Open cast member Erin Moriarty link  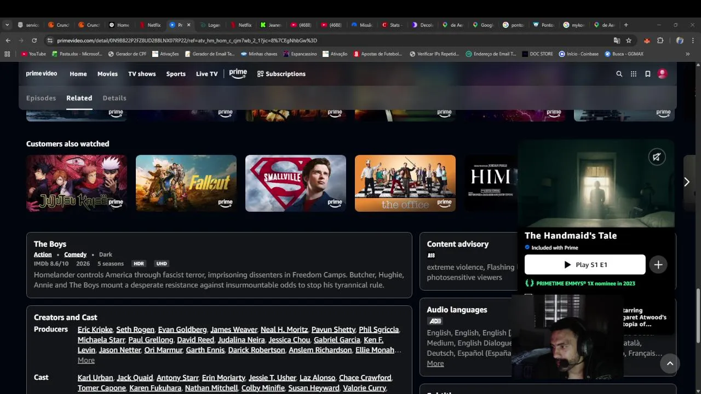tap(223, 378)
